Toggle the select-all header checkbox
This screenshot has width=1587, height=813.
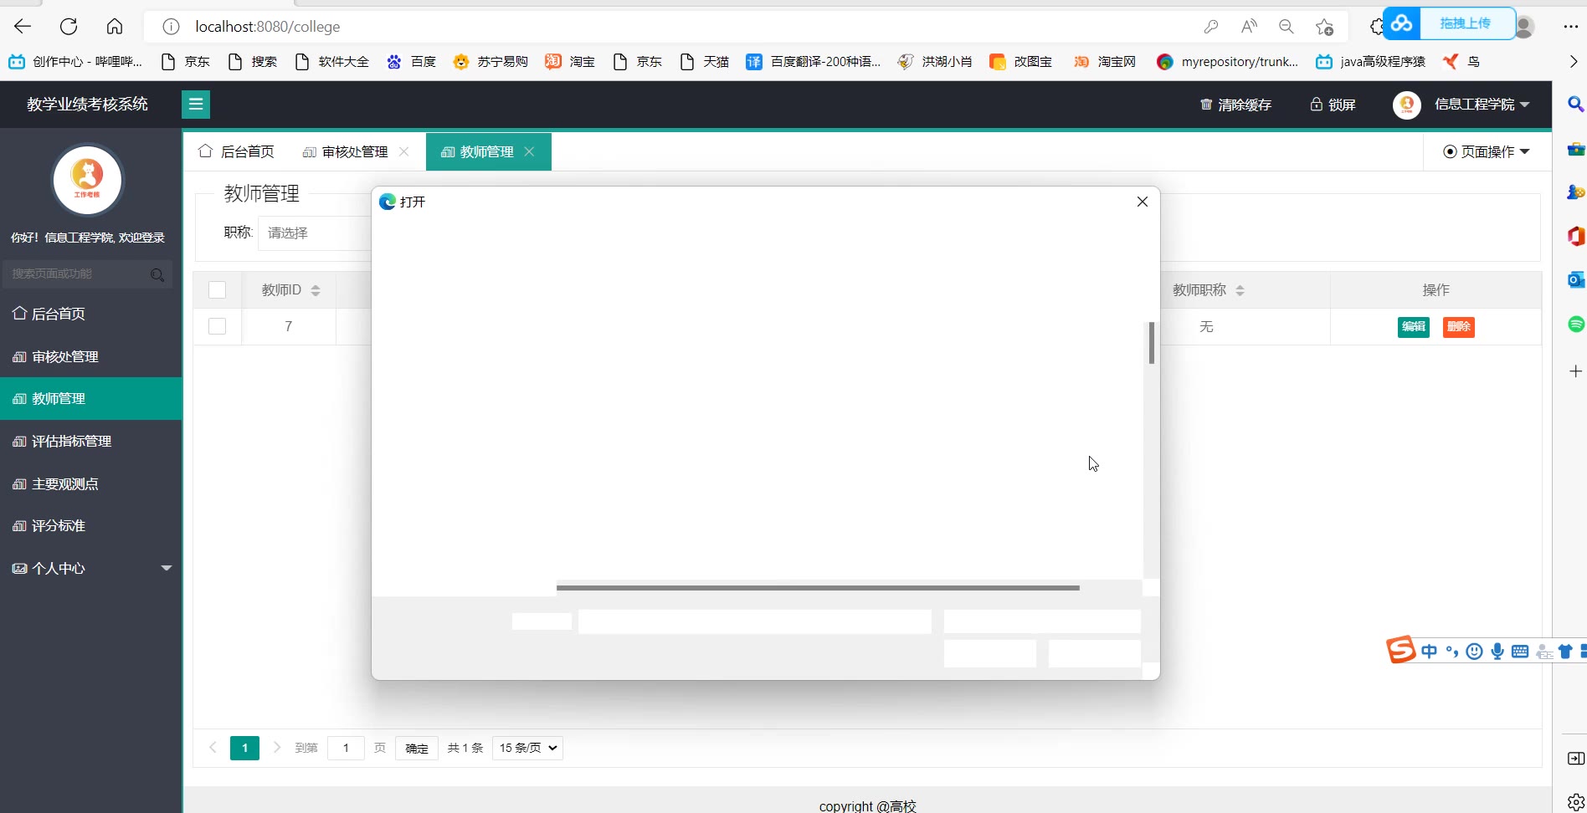(218, 290)
